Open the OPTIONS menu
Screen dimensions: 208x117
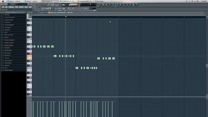coord(21,7)
